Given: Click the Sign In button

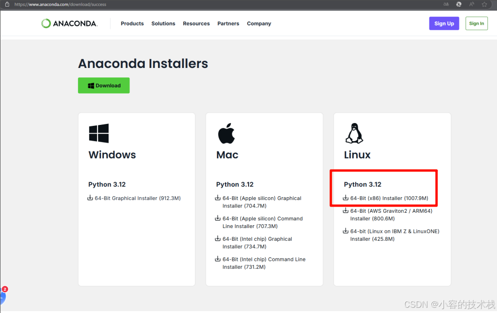Looking at the screenshot, I should pyautogui.click(x=477, y=23).
